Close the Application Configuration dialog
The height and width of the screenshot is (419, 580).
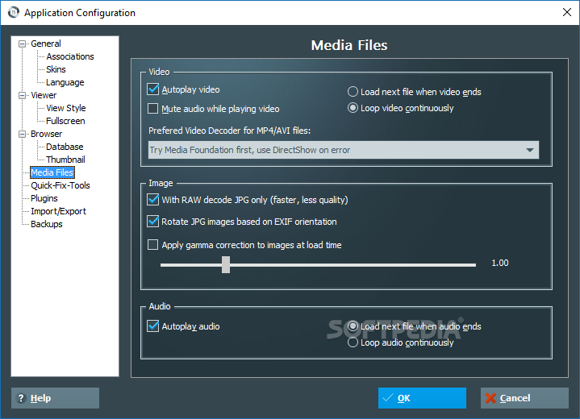[x=566, y=12]
